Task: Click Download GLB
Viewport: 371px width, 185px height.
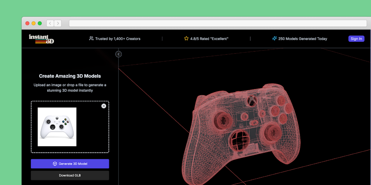Action: click(x=70, y=176)
